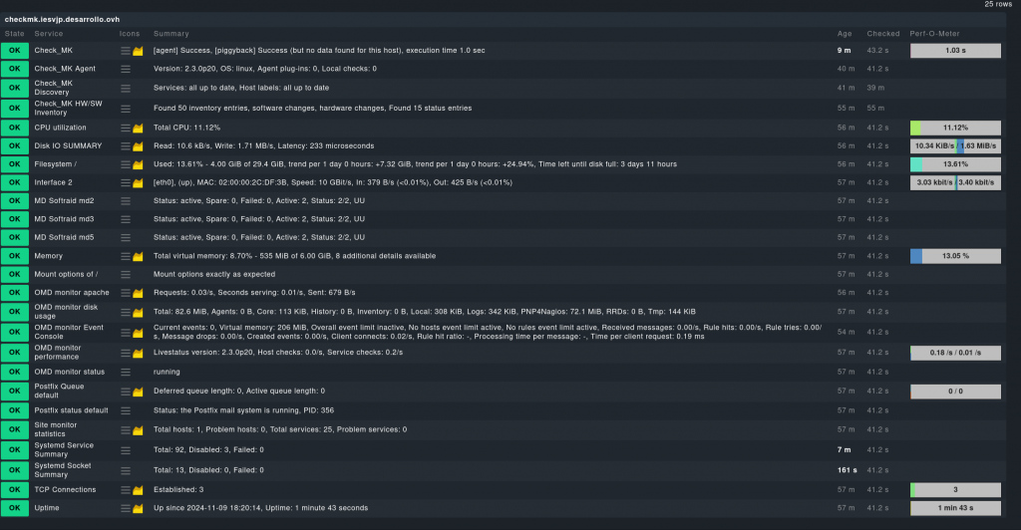
Task: Click graph icon beside TCP Connections
Action: tap(139, 489)
